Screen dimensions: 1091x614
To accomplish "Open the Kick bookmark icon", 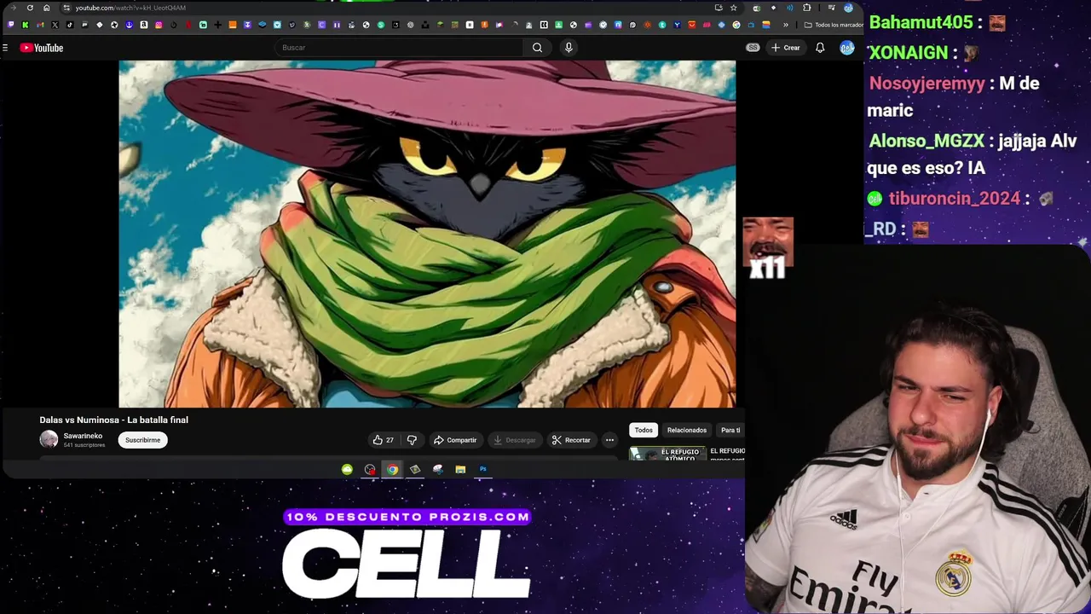I will [26, 25].
